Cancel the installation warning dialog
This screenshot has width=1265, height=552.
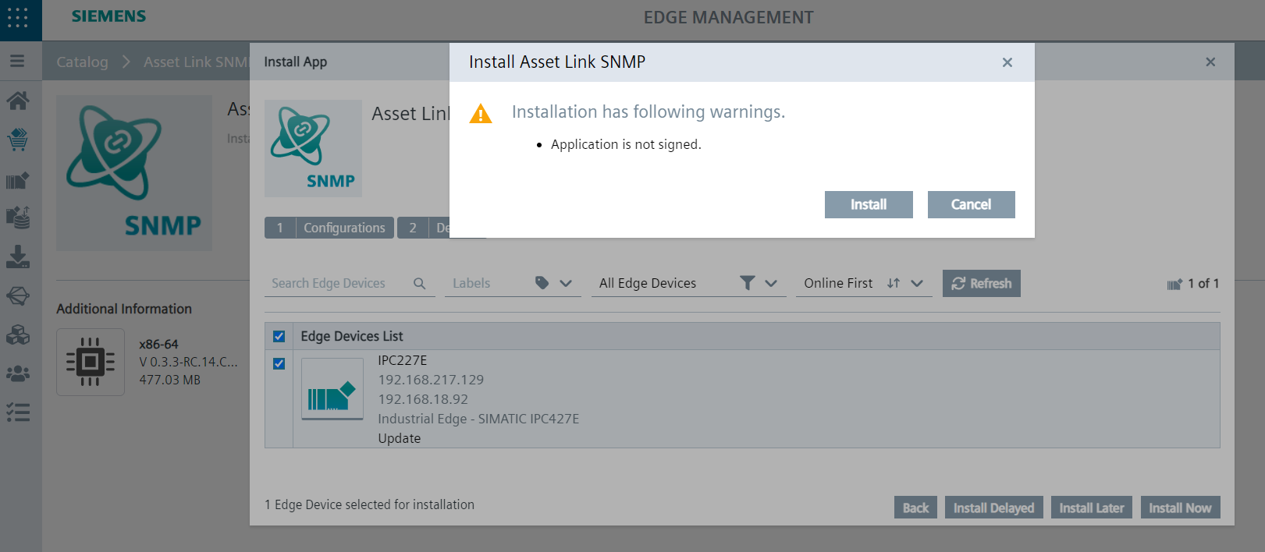coord(971,205)
